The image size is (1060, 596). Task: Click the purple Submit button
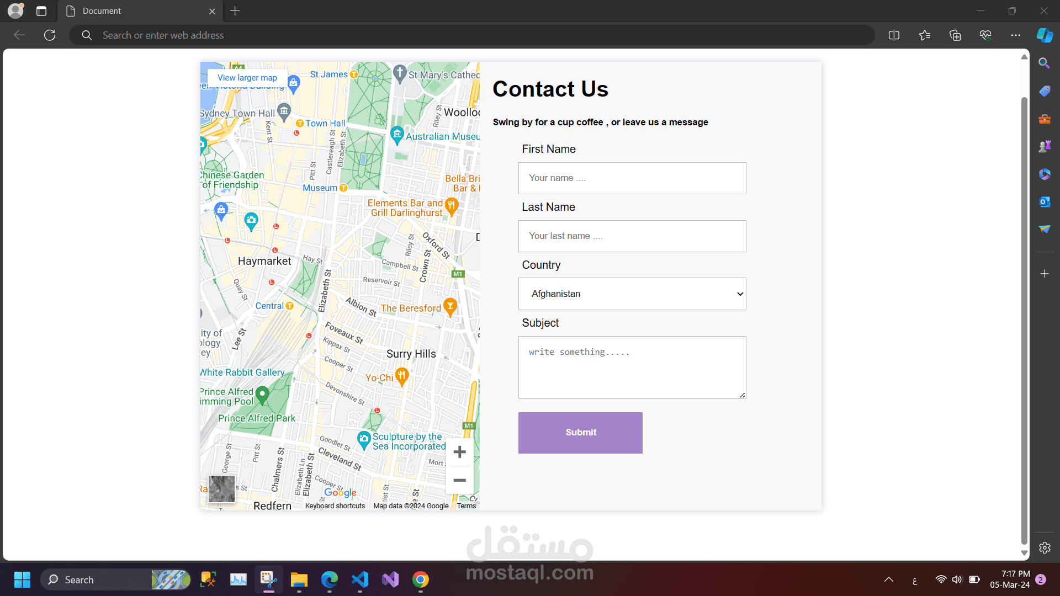(580, 433)
